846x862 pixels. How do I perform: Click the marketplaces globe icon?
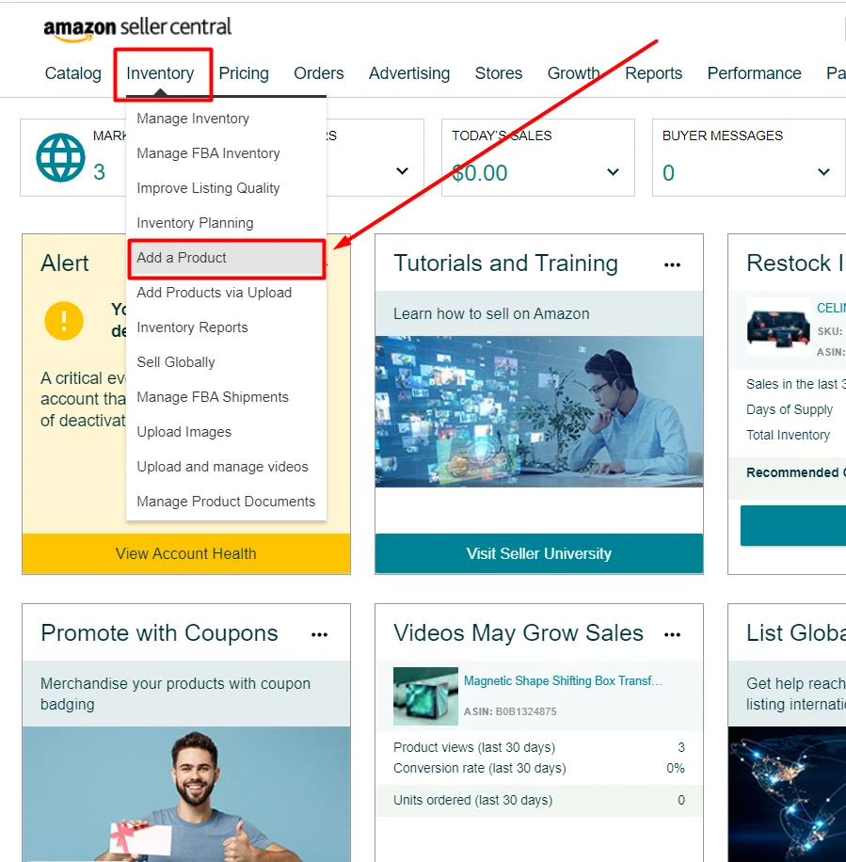[60, 158]
